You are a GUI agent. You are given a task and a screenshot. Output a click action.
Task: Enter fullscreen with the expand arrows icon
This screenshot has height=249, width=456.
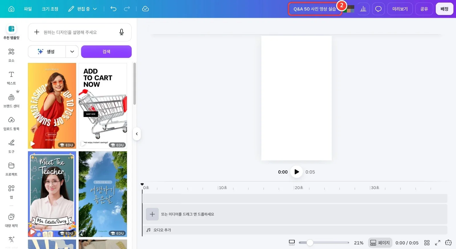pos(437,243)
